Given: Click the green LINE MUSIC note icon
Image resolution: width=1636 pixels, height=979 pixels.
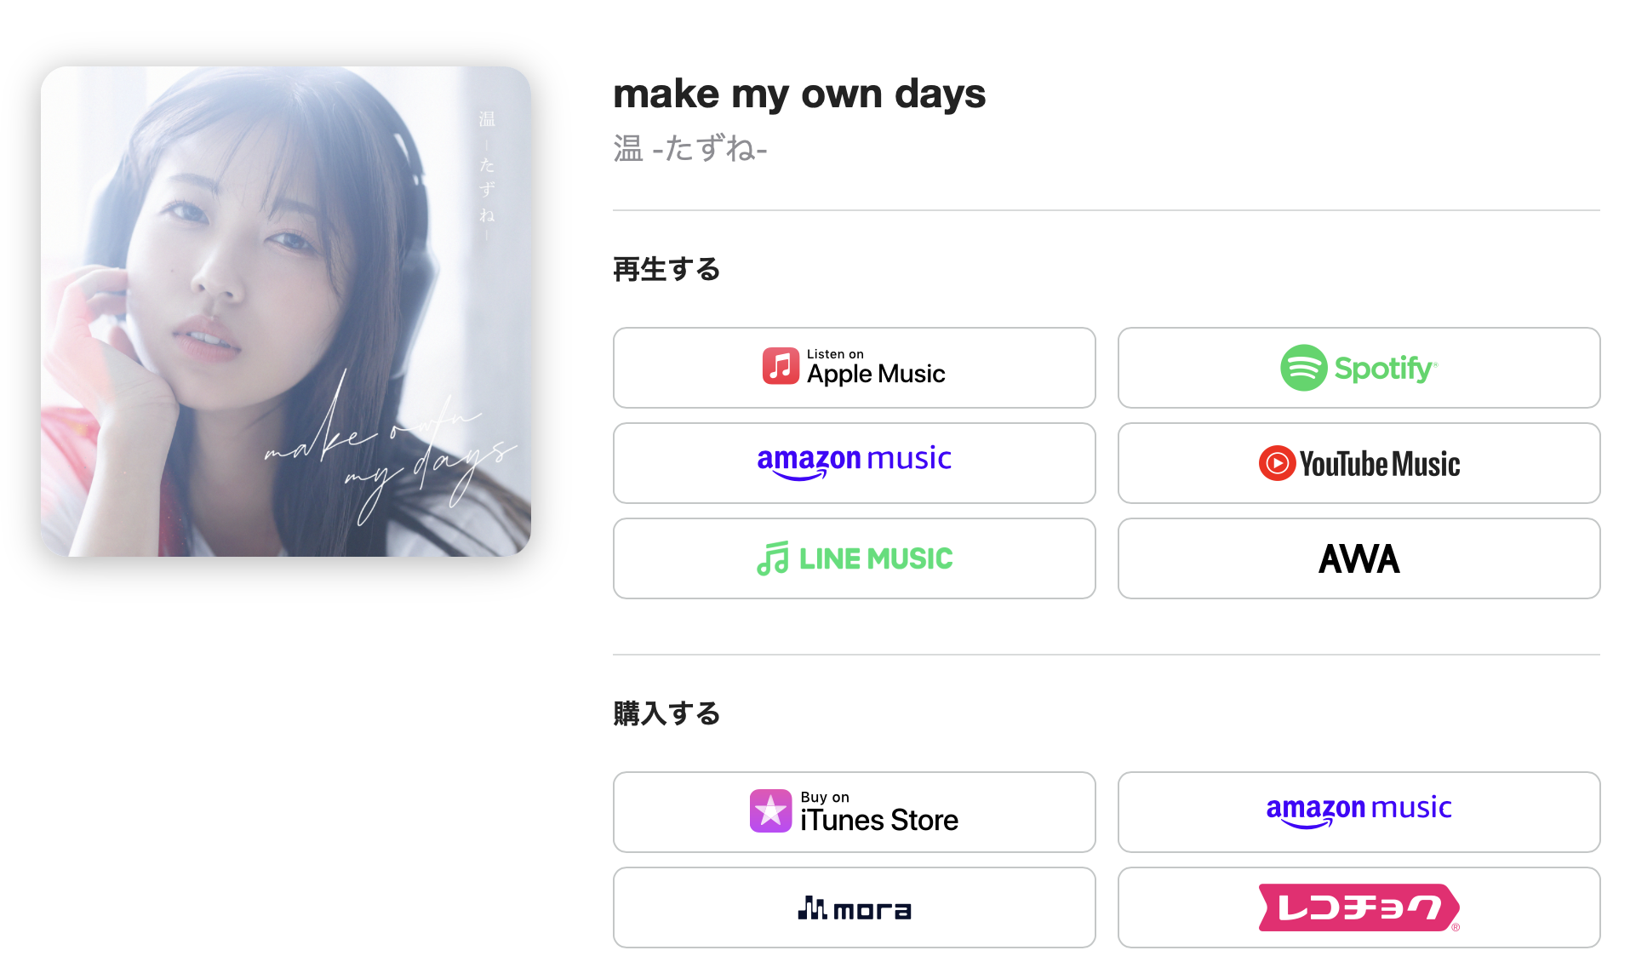Looking at the screenshot, I should click(773, 558).
